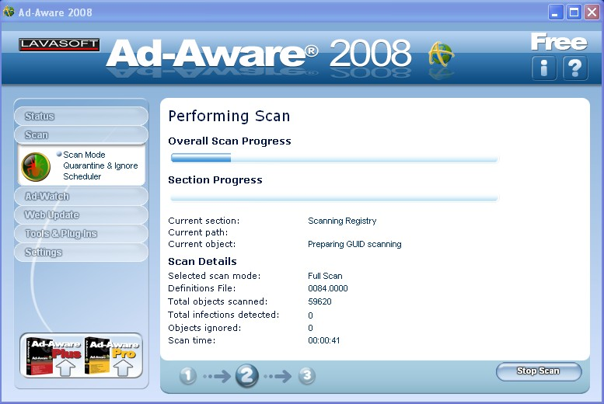Jump to step 3 circle

306,375
